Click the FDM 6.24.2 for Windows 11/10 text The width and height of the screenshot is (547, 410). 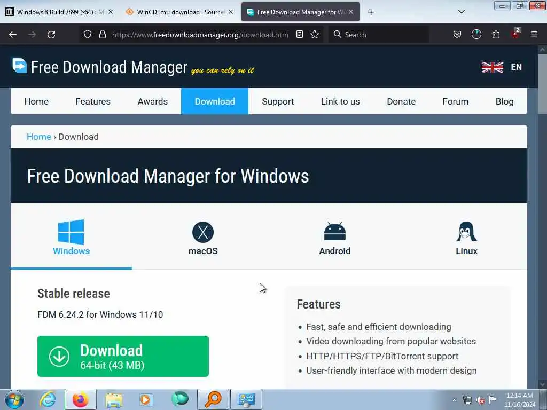100,314
